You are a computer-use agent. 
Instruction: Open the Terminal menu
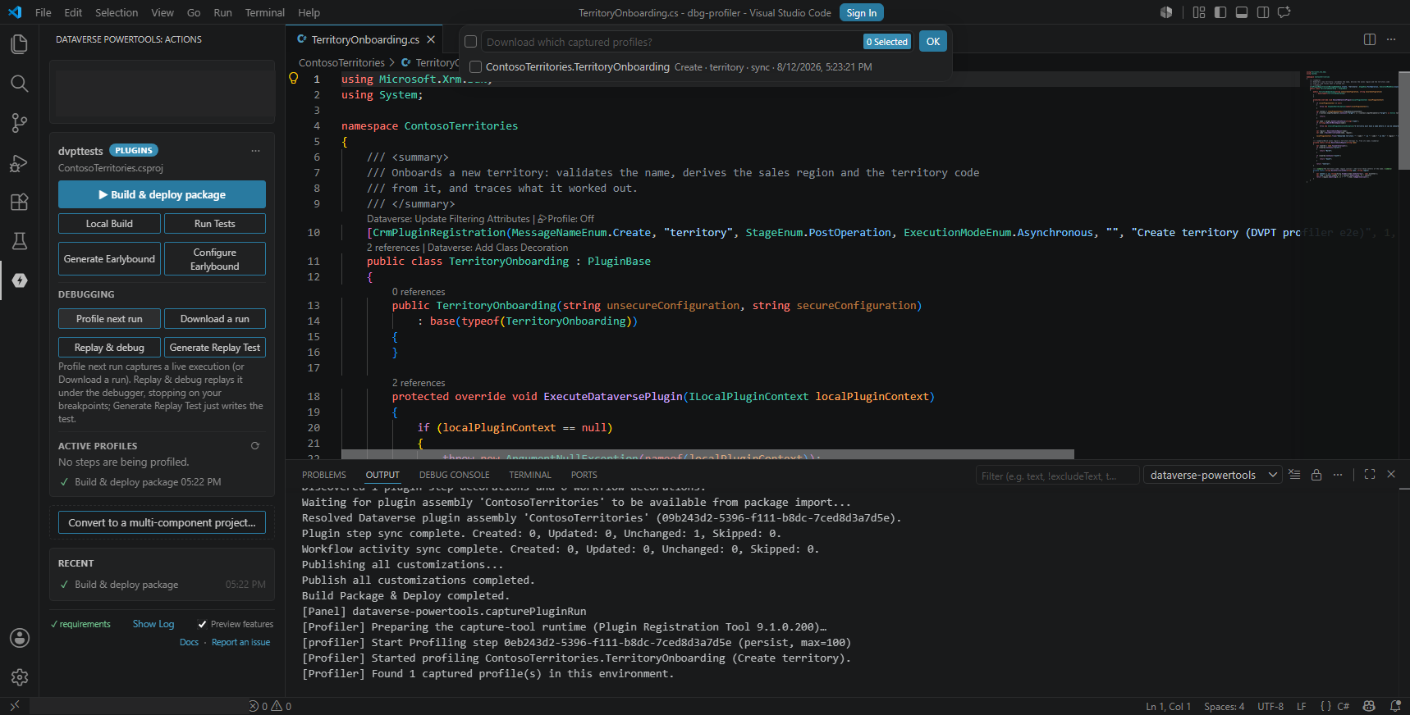click(x=264, y=12)
